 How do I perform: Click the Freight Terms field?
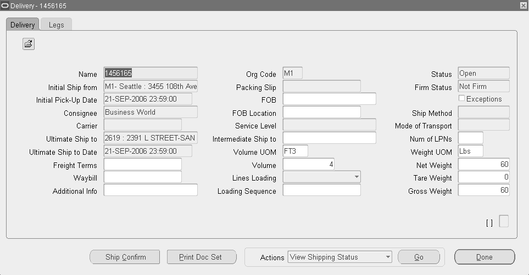coord(143,164)
